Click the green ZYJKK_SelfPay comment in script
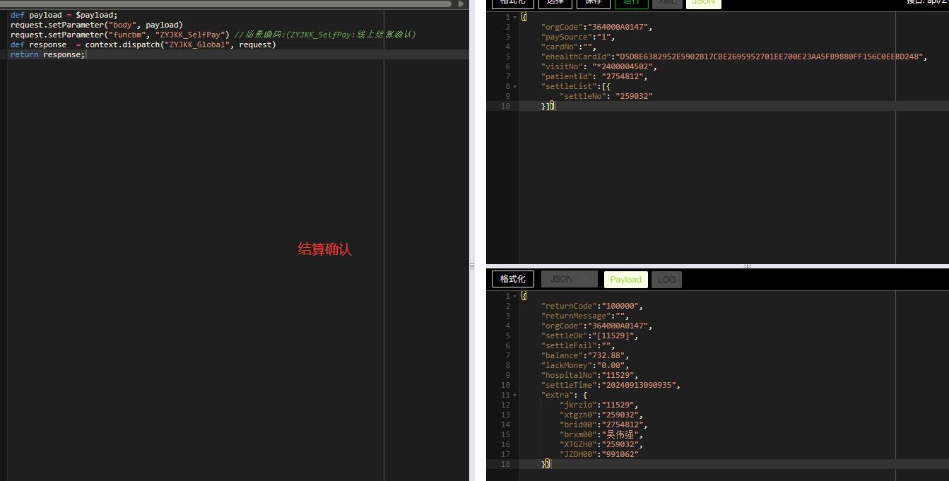This screenshot has height=481, width=949. 325,35
